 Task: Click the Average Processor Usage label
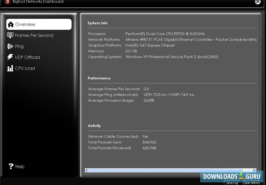[x=111, y=100]
